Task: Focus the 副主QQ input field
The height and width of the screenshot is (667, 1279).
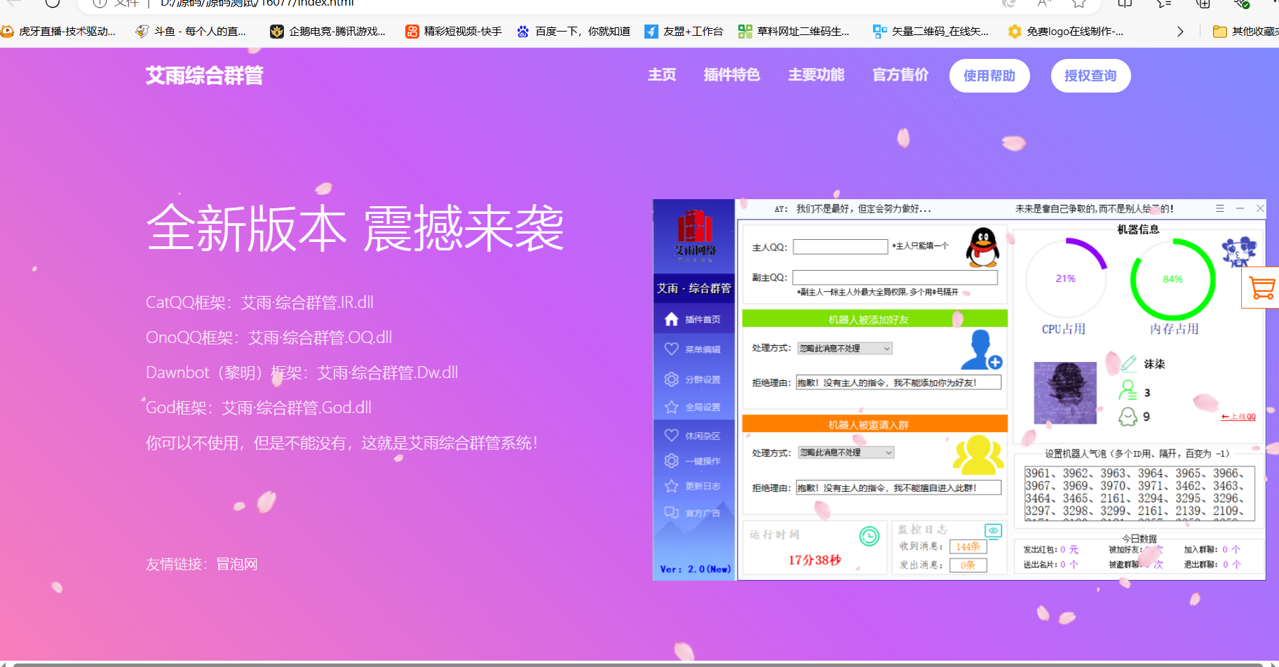Action: tap(895, 278)
